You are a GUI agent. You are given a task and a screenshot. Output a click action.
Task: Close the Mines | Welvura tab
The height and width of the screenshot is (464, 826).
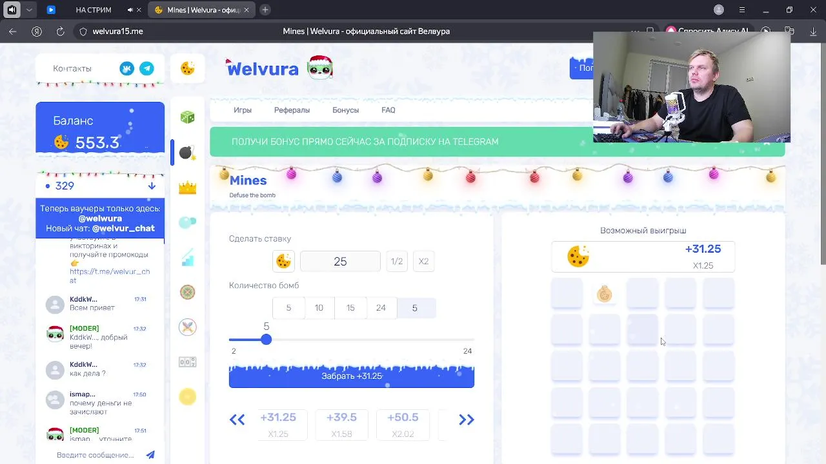click(x=246, y=10)
